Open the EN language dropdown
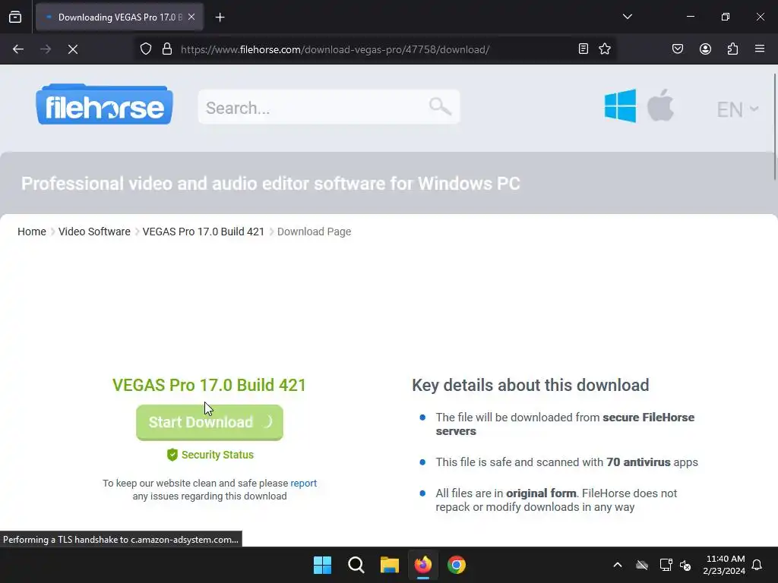Image resolution: width=778 pixels, height=583 pixels. (x=737, y=109)
